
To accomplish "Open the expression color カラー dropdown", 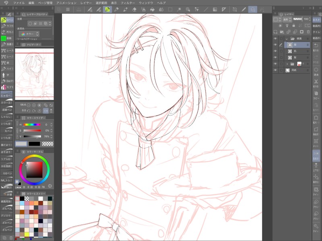I will [29, 34].
